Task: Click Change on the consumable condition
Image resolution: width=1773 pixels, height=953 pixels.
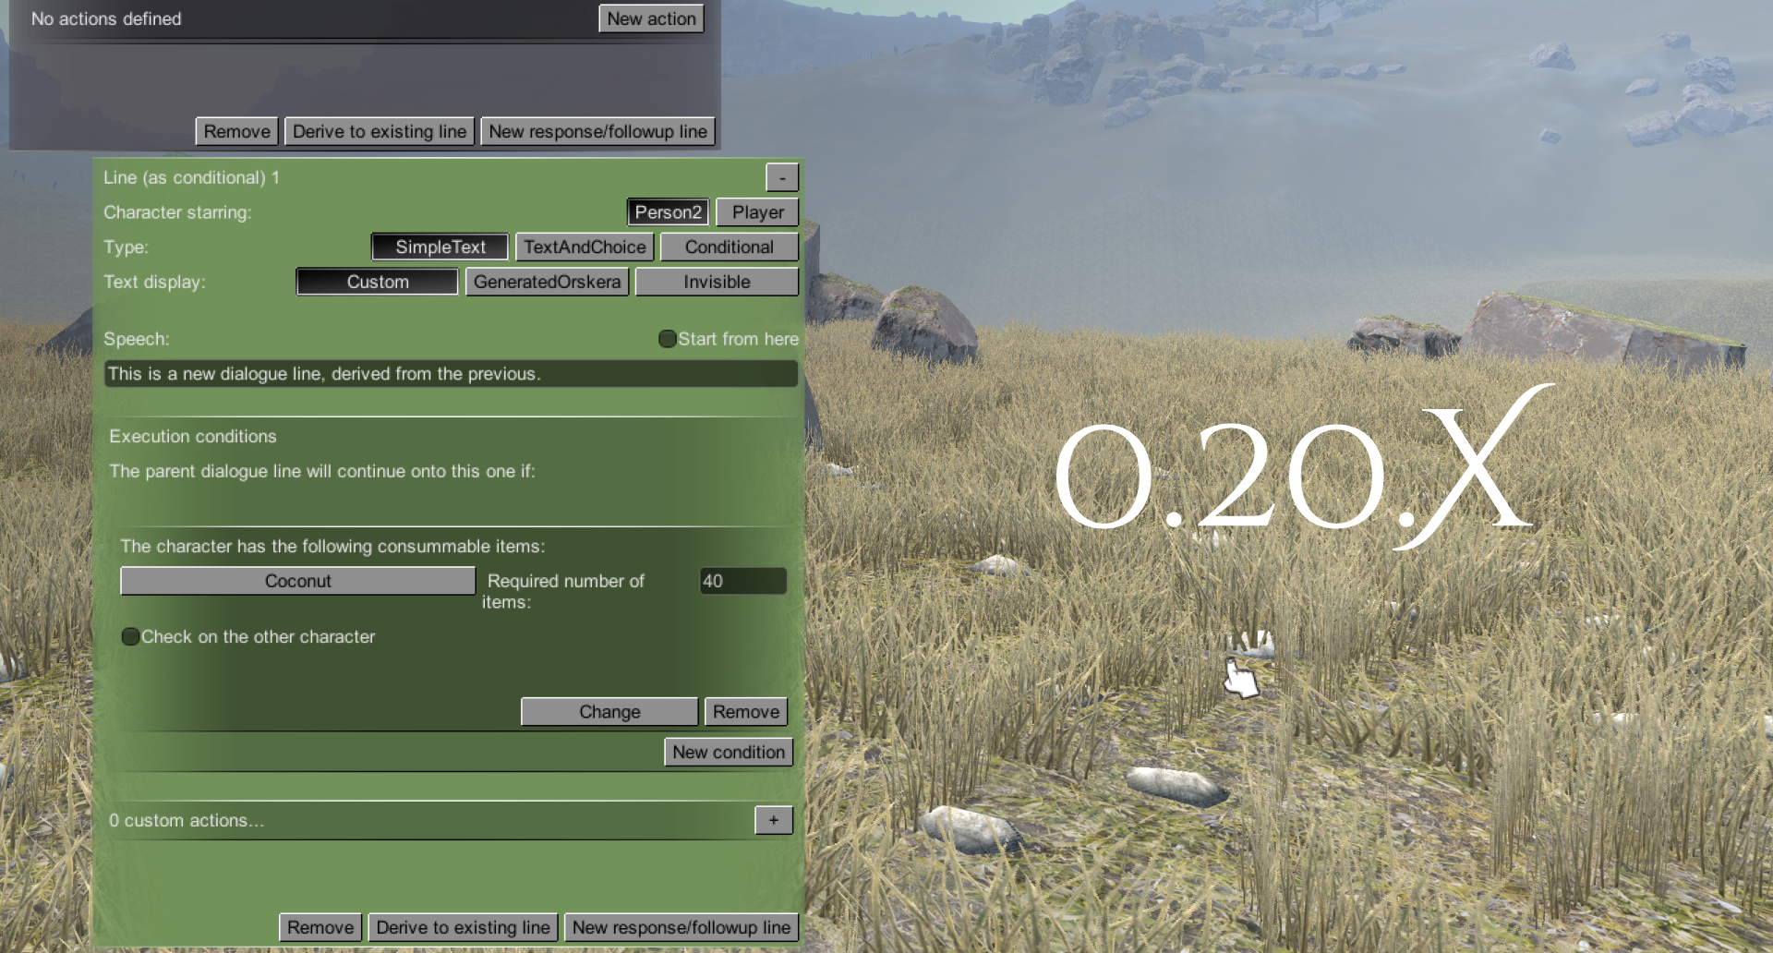Action: click(x=609, y=712)
